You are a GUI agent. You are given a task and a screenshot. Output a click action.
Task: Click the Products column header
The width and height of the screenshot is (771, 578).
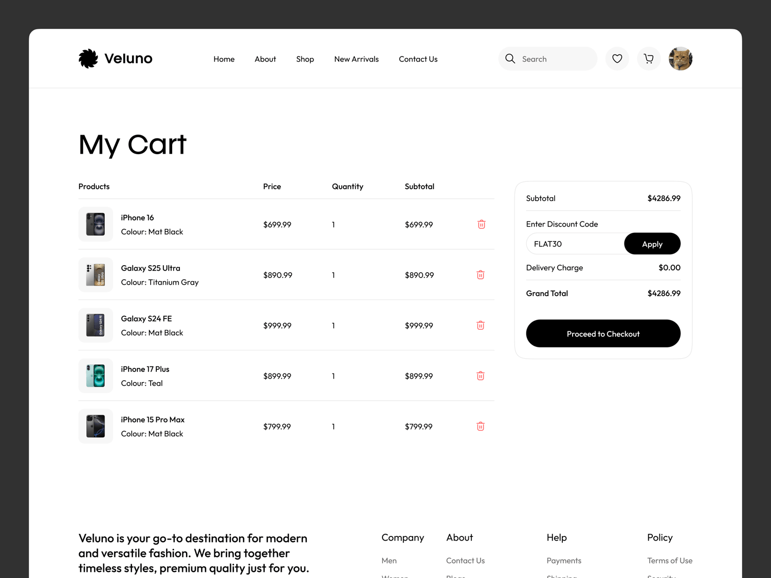point(94,187)
